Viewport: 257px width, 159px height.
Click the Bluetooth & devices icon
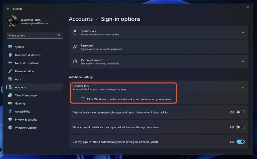10,55
